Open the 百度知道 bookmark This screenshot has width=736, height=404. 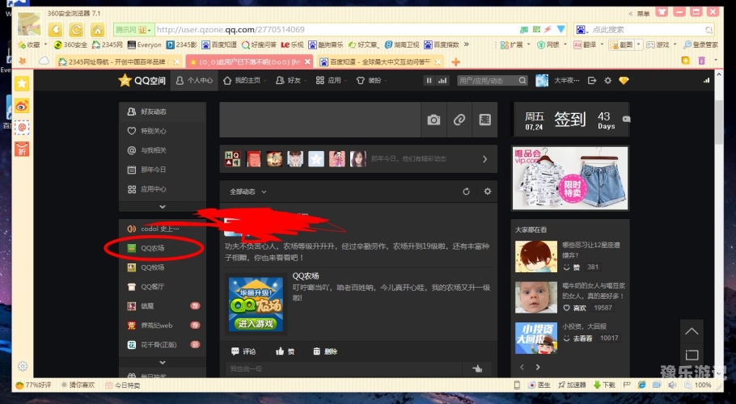coord(219,44)
